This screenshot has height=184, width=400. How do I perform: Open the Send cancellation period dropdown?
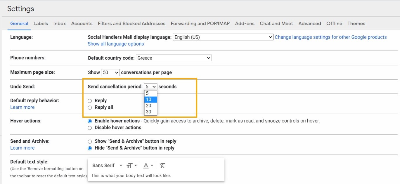click(150, 86)
